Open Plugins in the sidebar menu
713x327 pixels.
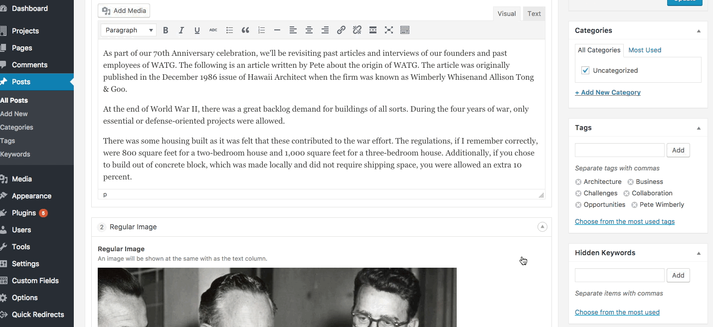click(x=24, y=213)
